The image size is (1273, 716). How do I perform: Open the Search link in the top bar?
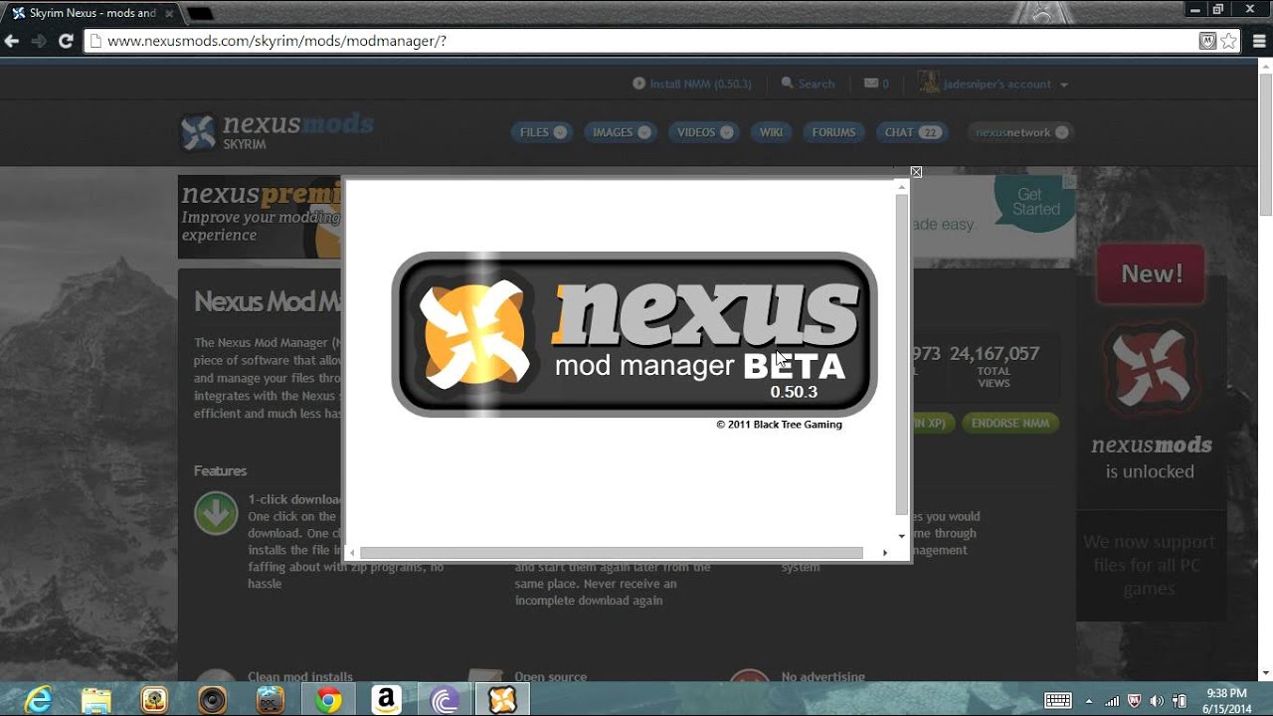[808, 84]
